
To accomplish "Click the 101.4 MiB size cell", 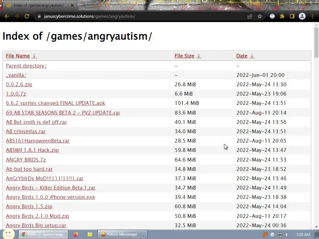I will (x=187, y=103).
